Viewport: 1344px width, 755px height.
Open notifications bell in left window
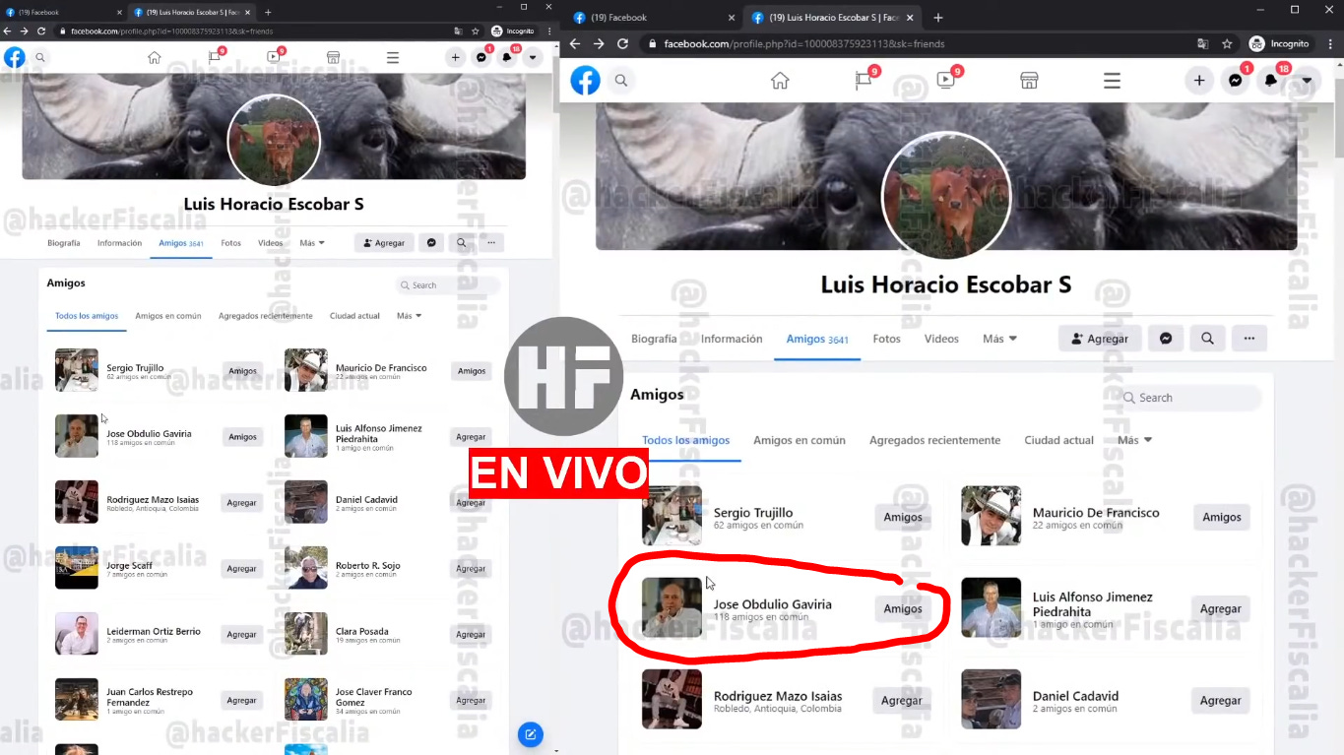507,57
